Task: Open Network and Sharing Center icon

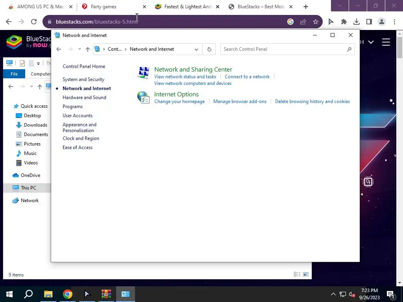Action: 143,72
